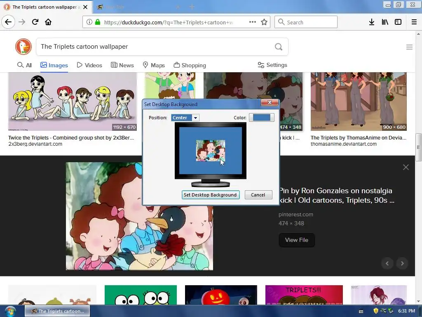Viewport: 422px width, 317px height.
Task: Click the taskbar Triplets cartoon Firefox button
Action: coord(57,311)
